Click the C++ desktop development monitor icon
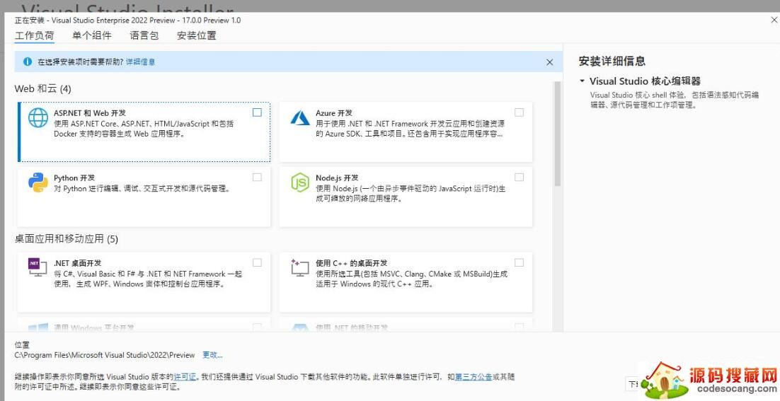 [300, 267]
